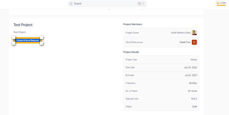229x115 pixels.
Task: Click the Test Project heading title
Action: click(x=23, y=25)
